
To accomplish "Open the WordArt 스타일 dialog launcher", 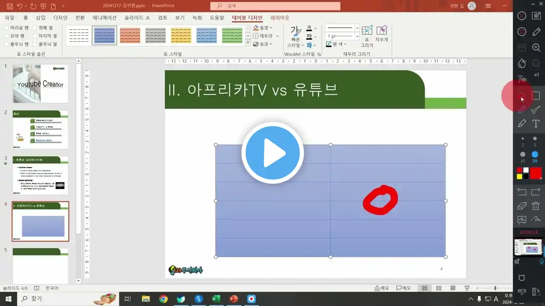I will (x=319, y=54).
